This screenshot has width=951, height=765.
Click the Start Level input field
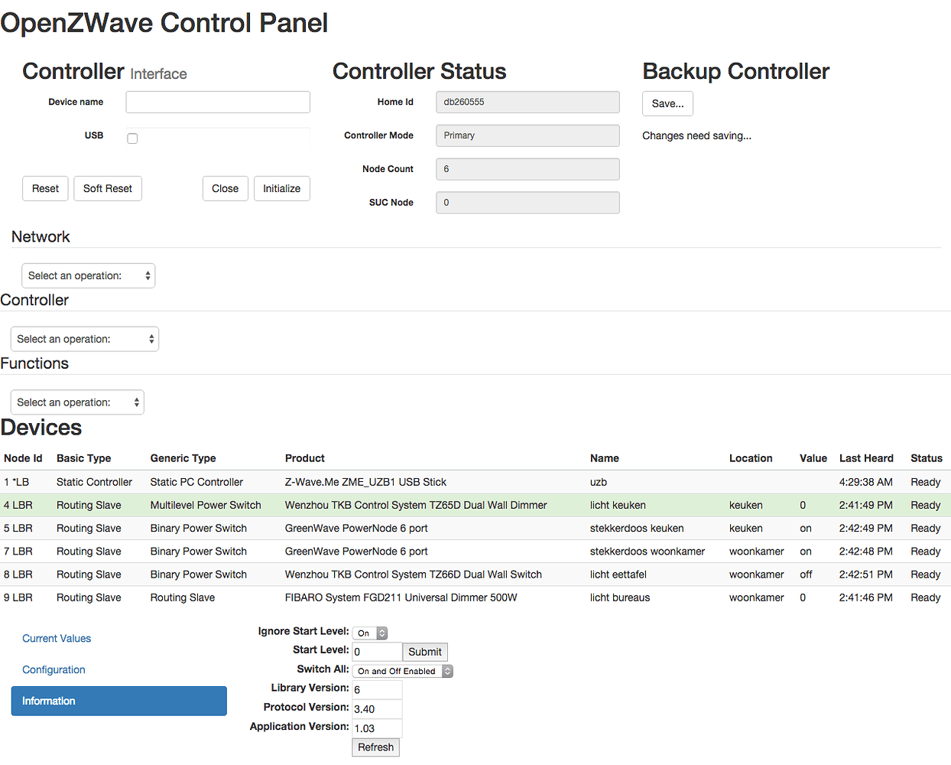[x=376, y=651]
